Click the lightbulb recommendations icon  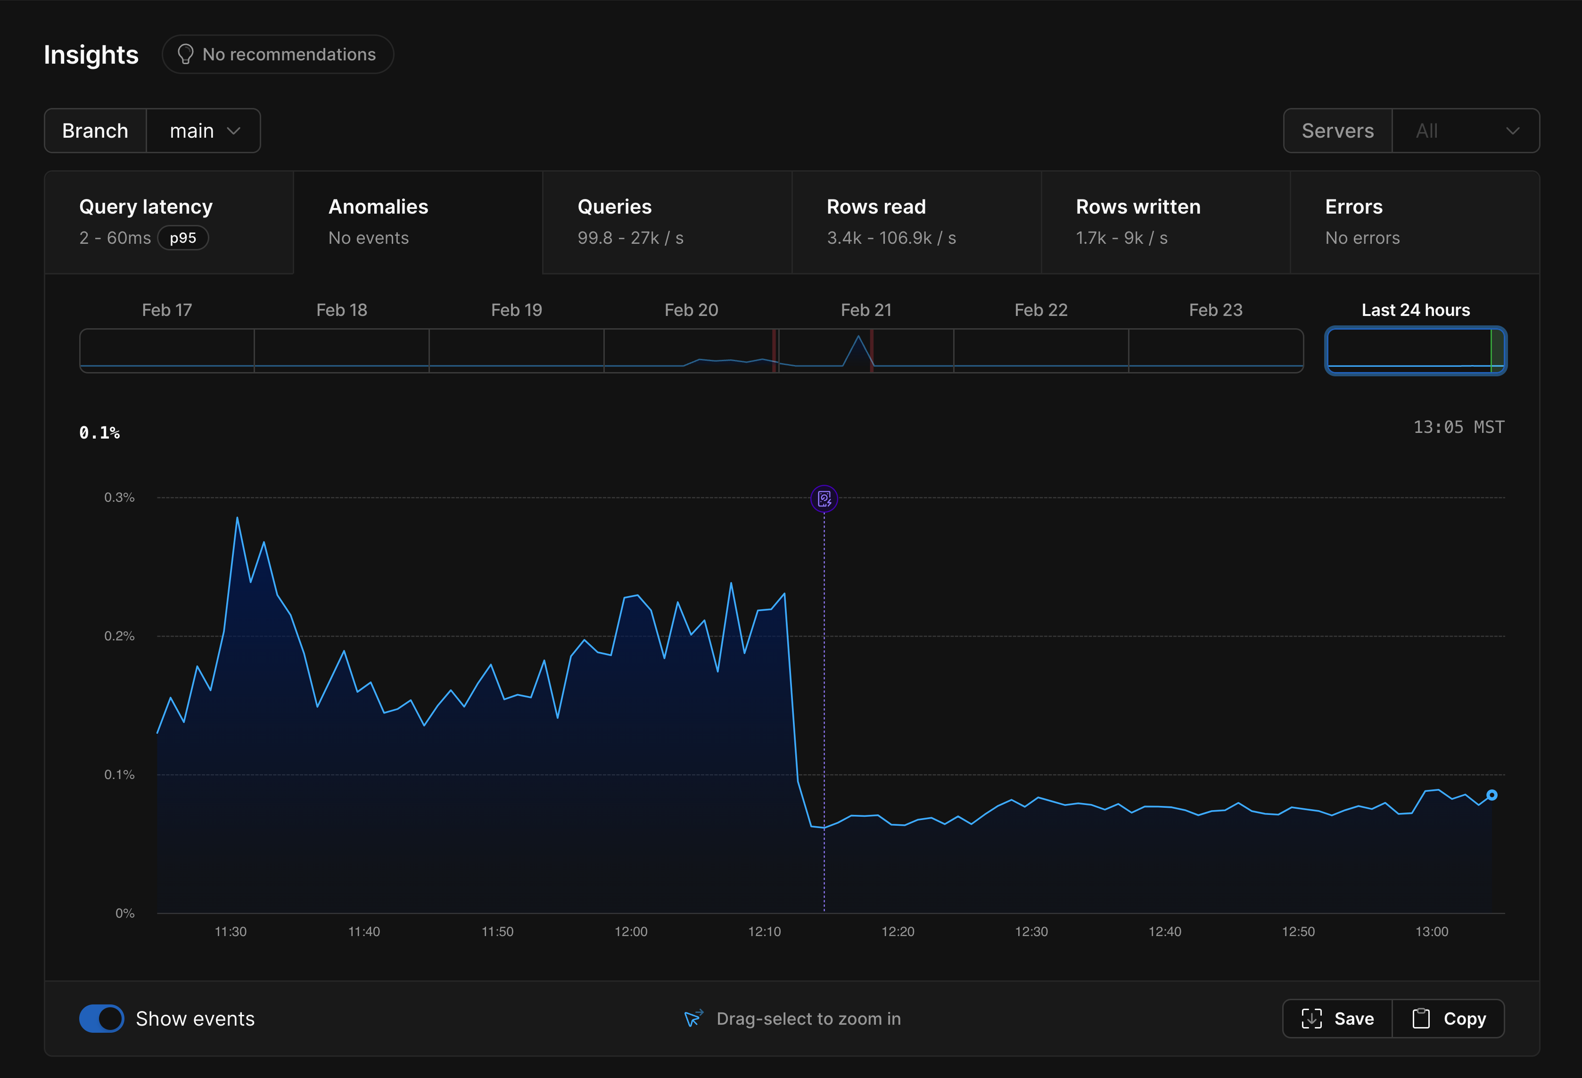click(185, 55)
